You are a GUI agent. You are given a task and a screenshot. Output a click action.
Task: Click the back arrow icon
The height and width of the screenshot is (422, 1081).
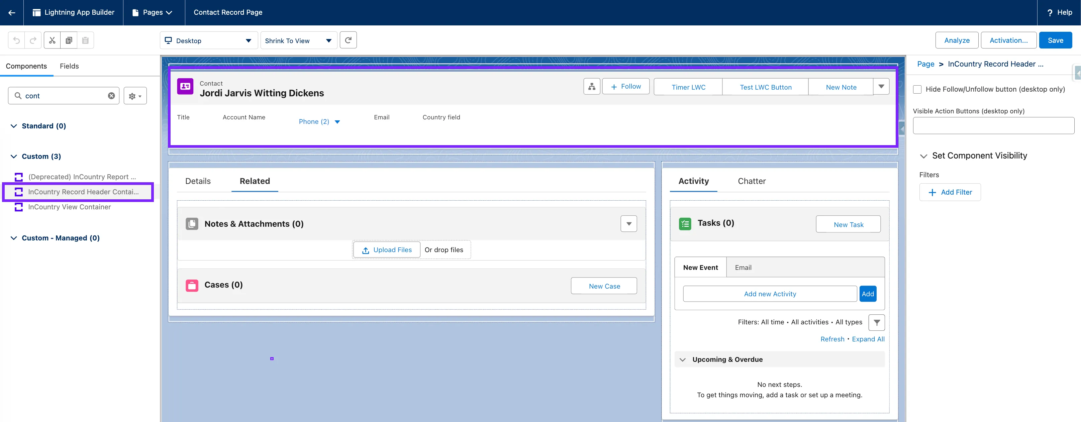click(12, 13)
